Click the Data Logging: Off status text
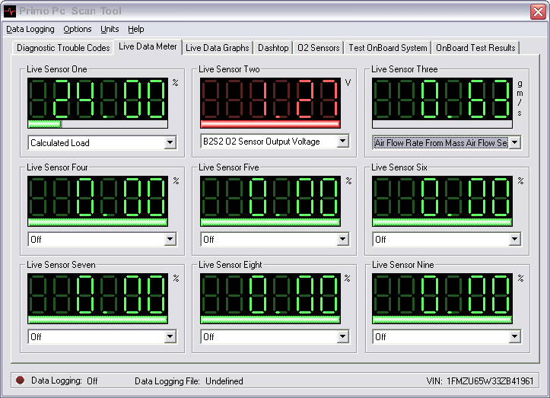 click(65, 380)
